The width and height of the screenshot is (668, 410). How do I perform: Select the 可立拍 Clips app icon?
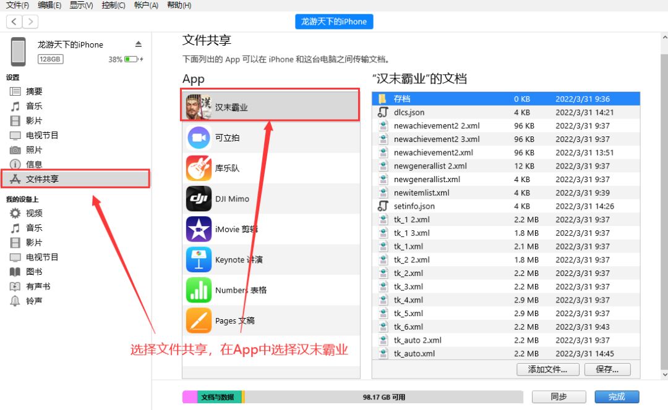pyautogui.click(x=199, y=137)
